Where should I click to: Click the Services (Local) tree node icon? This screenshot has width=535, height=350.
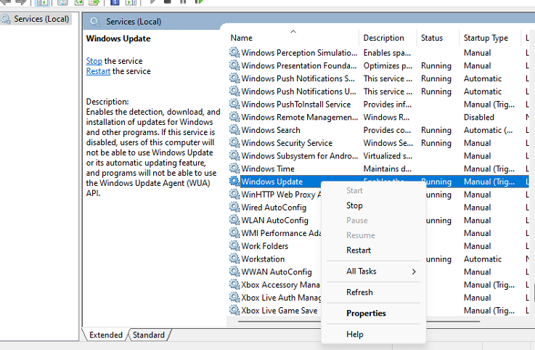point(6,19)
